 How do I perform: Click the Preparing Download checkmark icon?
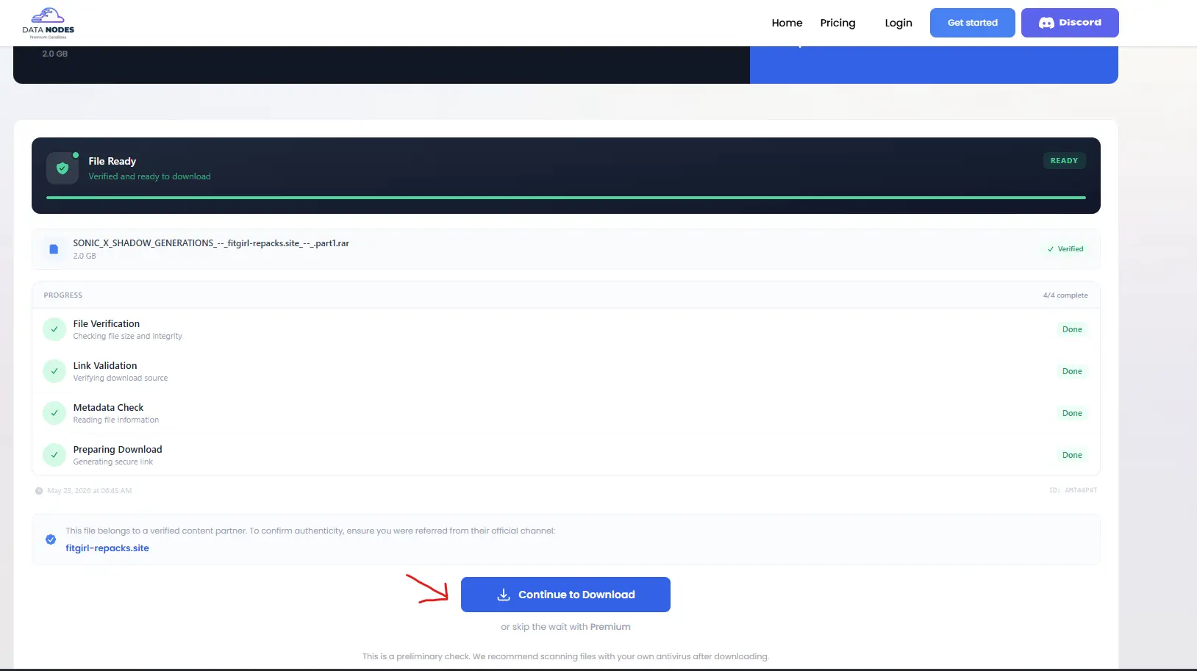pyautogui.click(x=54, y=455)
